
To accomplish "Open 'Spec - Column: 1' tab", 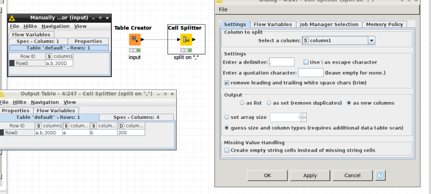I will [x=38, y=41].
